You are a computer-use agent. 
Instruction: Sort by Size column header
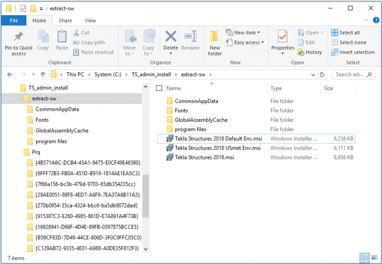329,88
